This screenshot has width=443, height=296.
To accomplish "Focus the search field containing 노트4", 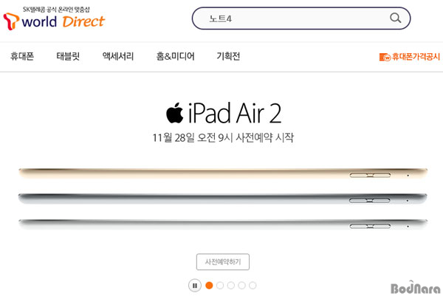I will point(301,18).
